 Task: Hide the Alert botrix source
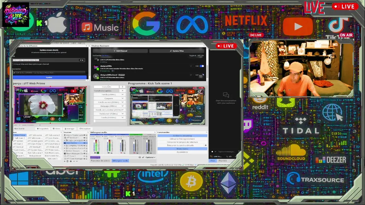pyautogui.click(x=84, y=143)
